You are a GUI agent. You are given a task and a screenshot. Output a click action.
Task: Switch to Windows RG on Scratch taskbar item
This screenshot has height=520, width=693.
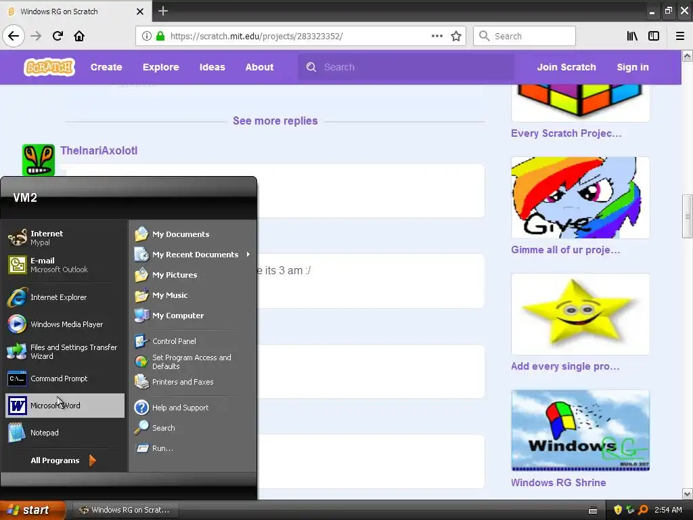[x=125, y=510]
